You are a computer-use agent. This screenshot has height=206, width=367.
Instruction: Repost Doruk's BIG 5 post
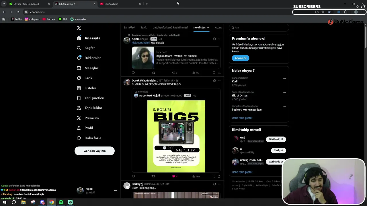[153, 176]
